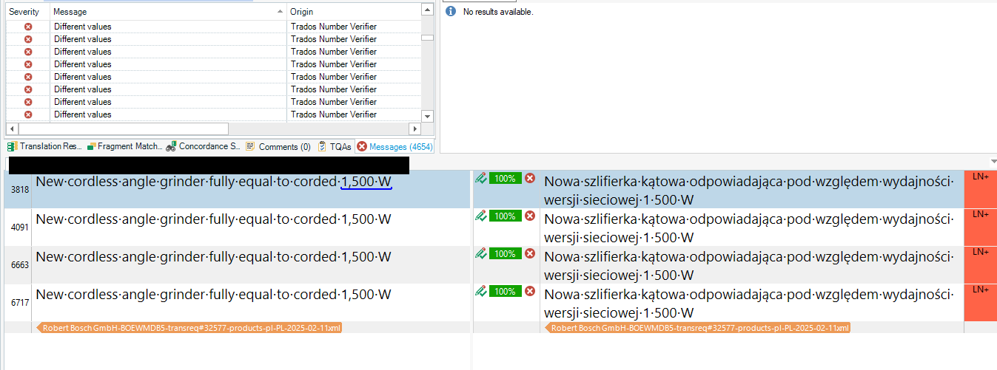Screen dimensions: 997x370
Task: Show the Comments (0) tab
Action: (278, 146)
